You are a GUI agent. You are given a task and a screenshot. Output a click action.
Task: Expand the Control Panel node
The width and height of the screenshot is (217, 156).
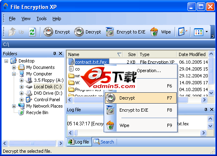(x=21, y=100)
